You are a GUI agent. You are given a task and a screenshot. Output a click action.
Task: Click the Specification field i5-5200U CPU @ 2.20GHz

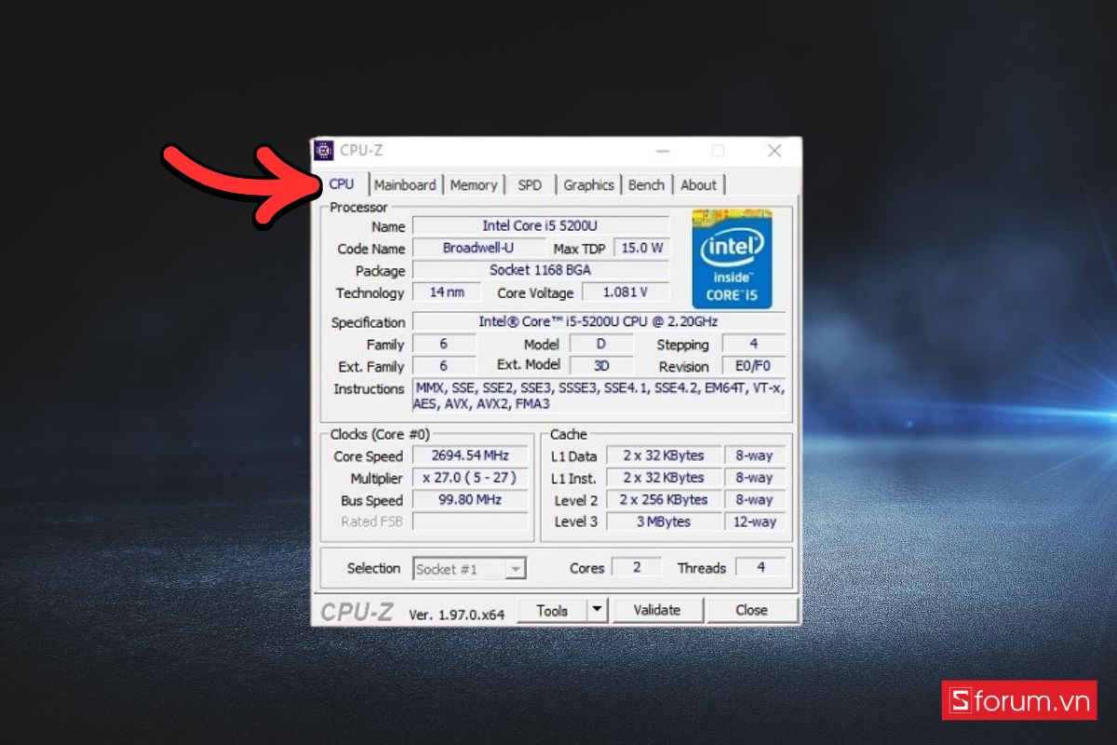pyautogui.click(x=599, y=322)
